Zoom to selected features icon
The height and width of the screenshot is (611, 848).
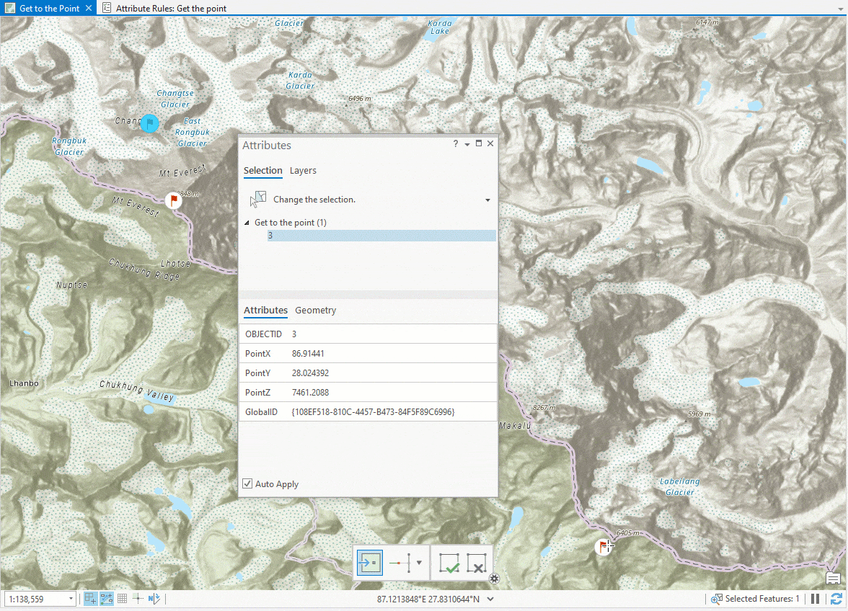(x=717, y=599)
